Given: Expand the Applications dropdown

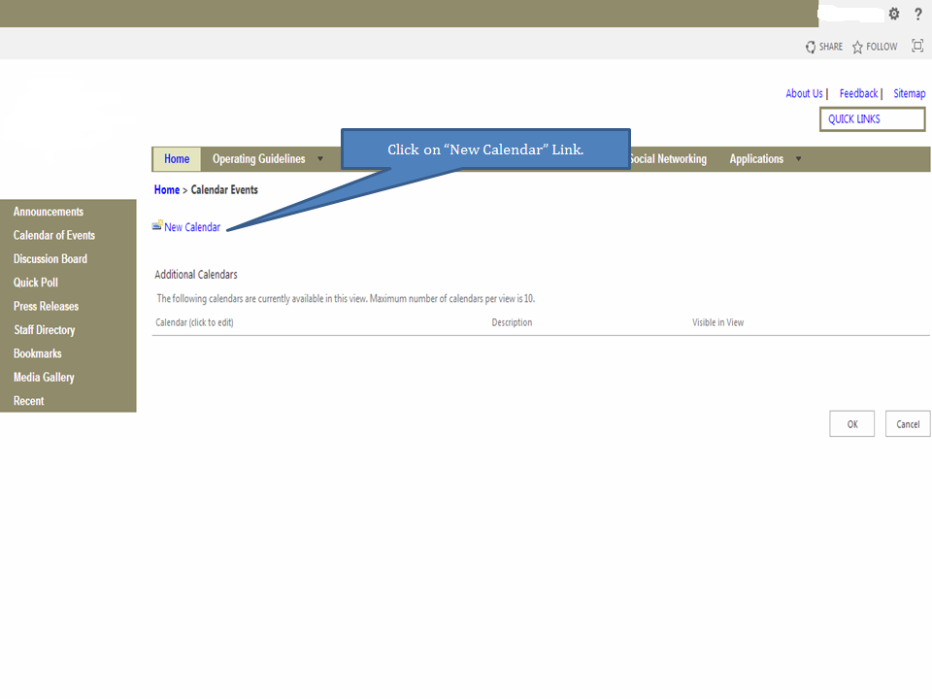Looking at the screenshot, I should click(797, 158).
